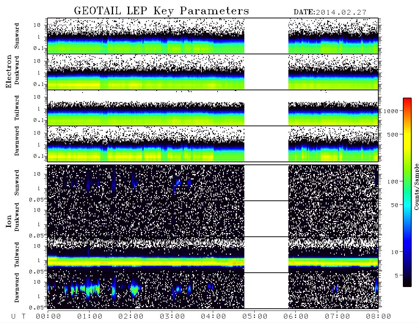The width and height of the screenshot is (419, 323).
Task: Click the "07:00" time tick label
Action: point(338,316)
